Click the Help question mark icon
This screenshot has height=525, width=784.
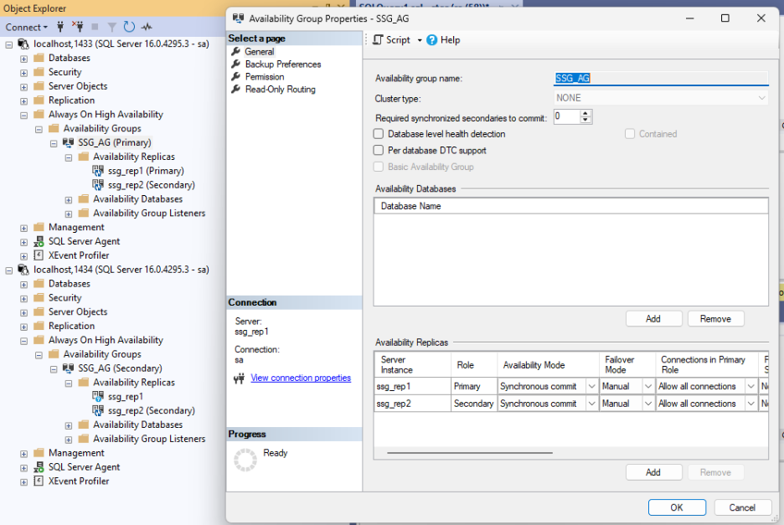click(x=432, y=40)
